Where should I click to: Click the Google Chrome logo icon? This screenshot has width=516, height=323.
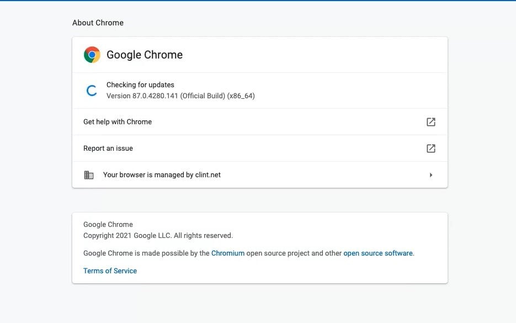point(92,55)
